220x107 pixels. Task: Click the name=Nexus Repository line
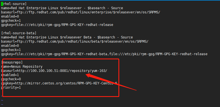point(22,67)
